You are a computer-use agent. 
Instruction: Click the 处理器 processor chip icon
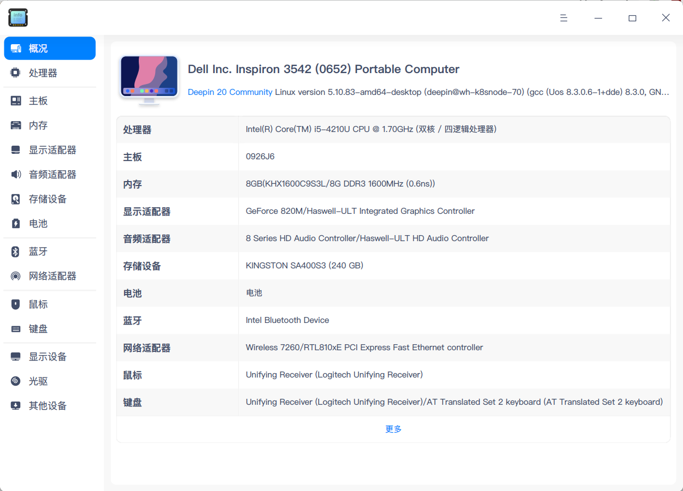click(x=16, y=73)
